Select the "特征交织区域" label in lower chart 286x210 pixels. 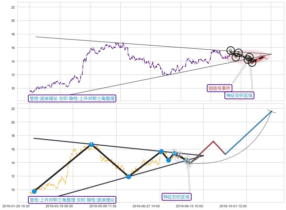176,197
